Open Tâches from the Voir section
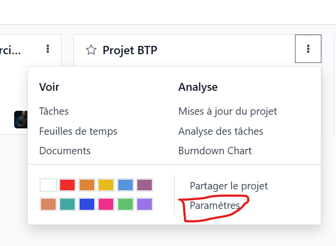This screenshot has width=336, height=246. pyautogui.click(x=54, y=111)
